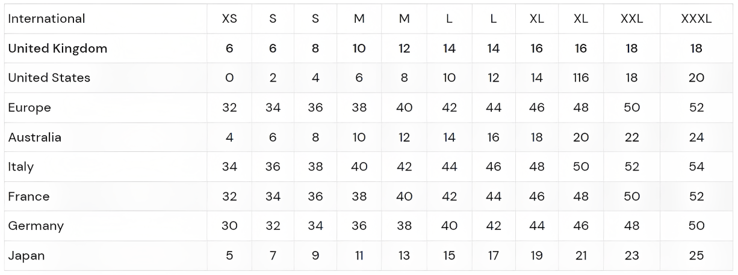Image resolution: width=738 pixels, height=275 pixels.
Task: Click the 116 cell in United States row
Action: pos(581,77)
